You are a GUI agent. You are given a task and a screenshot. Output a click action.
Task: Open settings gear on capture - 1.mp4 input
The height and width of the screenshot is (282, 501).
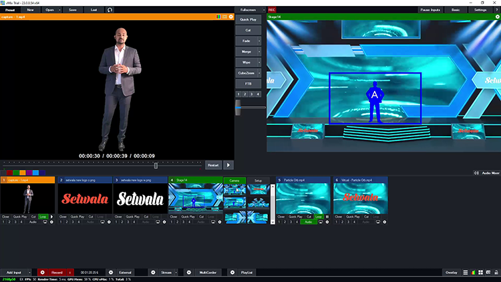click(x=52, y=222)
